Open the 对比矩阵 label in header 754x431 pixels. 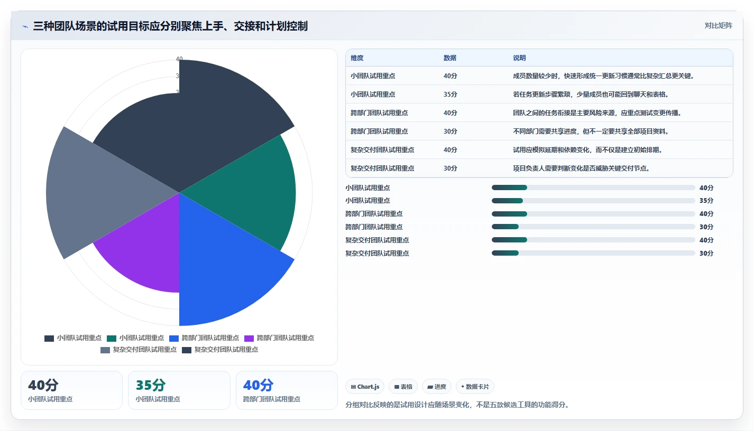click(718, 25)
